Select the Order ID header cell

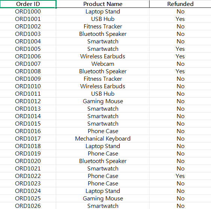(x=28, y=4)
